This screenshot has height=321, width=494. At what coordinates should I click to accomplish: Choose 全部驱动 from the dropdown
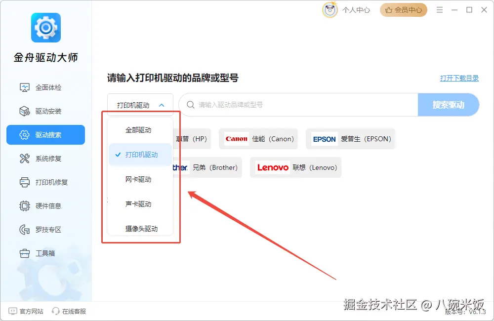pos(140,130)
